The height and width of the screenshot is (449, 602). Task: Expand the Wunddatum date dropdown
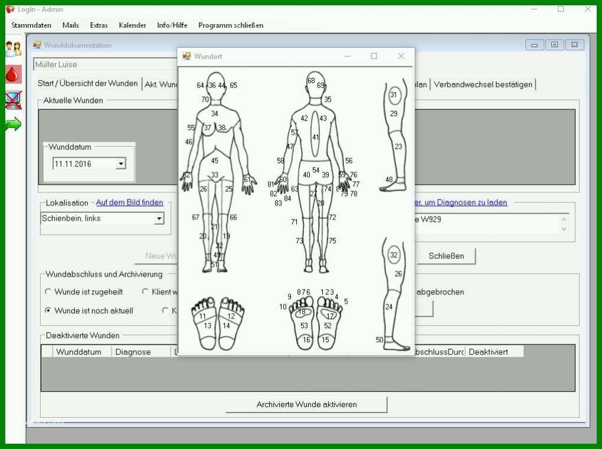[x=121, y=164]
